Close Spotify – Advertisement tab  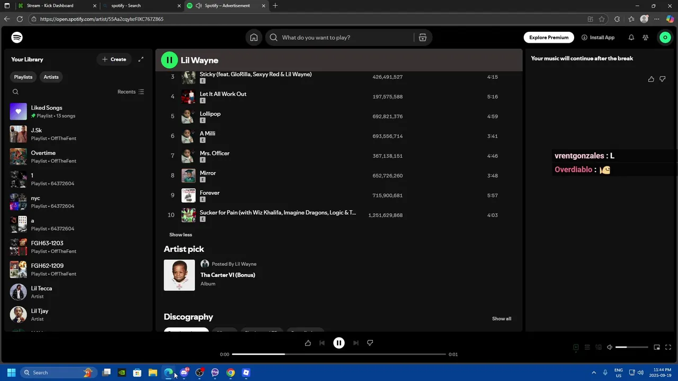(263, 6)
